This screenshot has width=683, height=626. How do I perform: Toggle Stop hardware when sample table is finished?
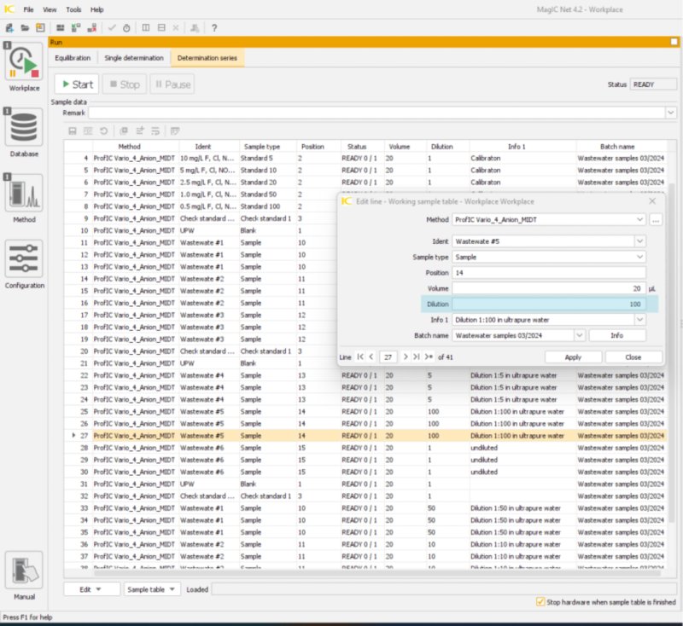[x=540, y=601]
